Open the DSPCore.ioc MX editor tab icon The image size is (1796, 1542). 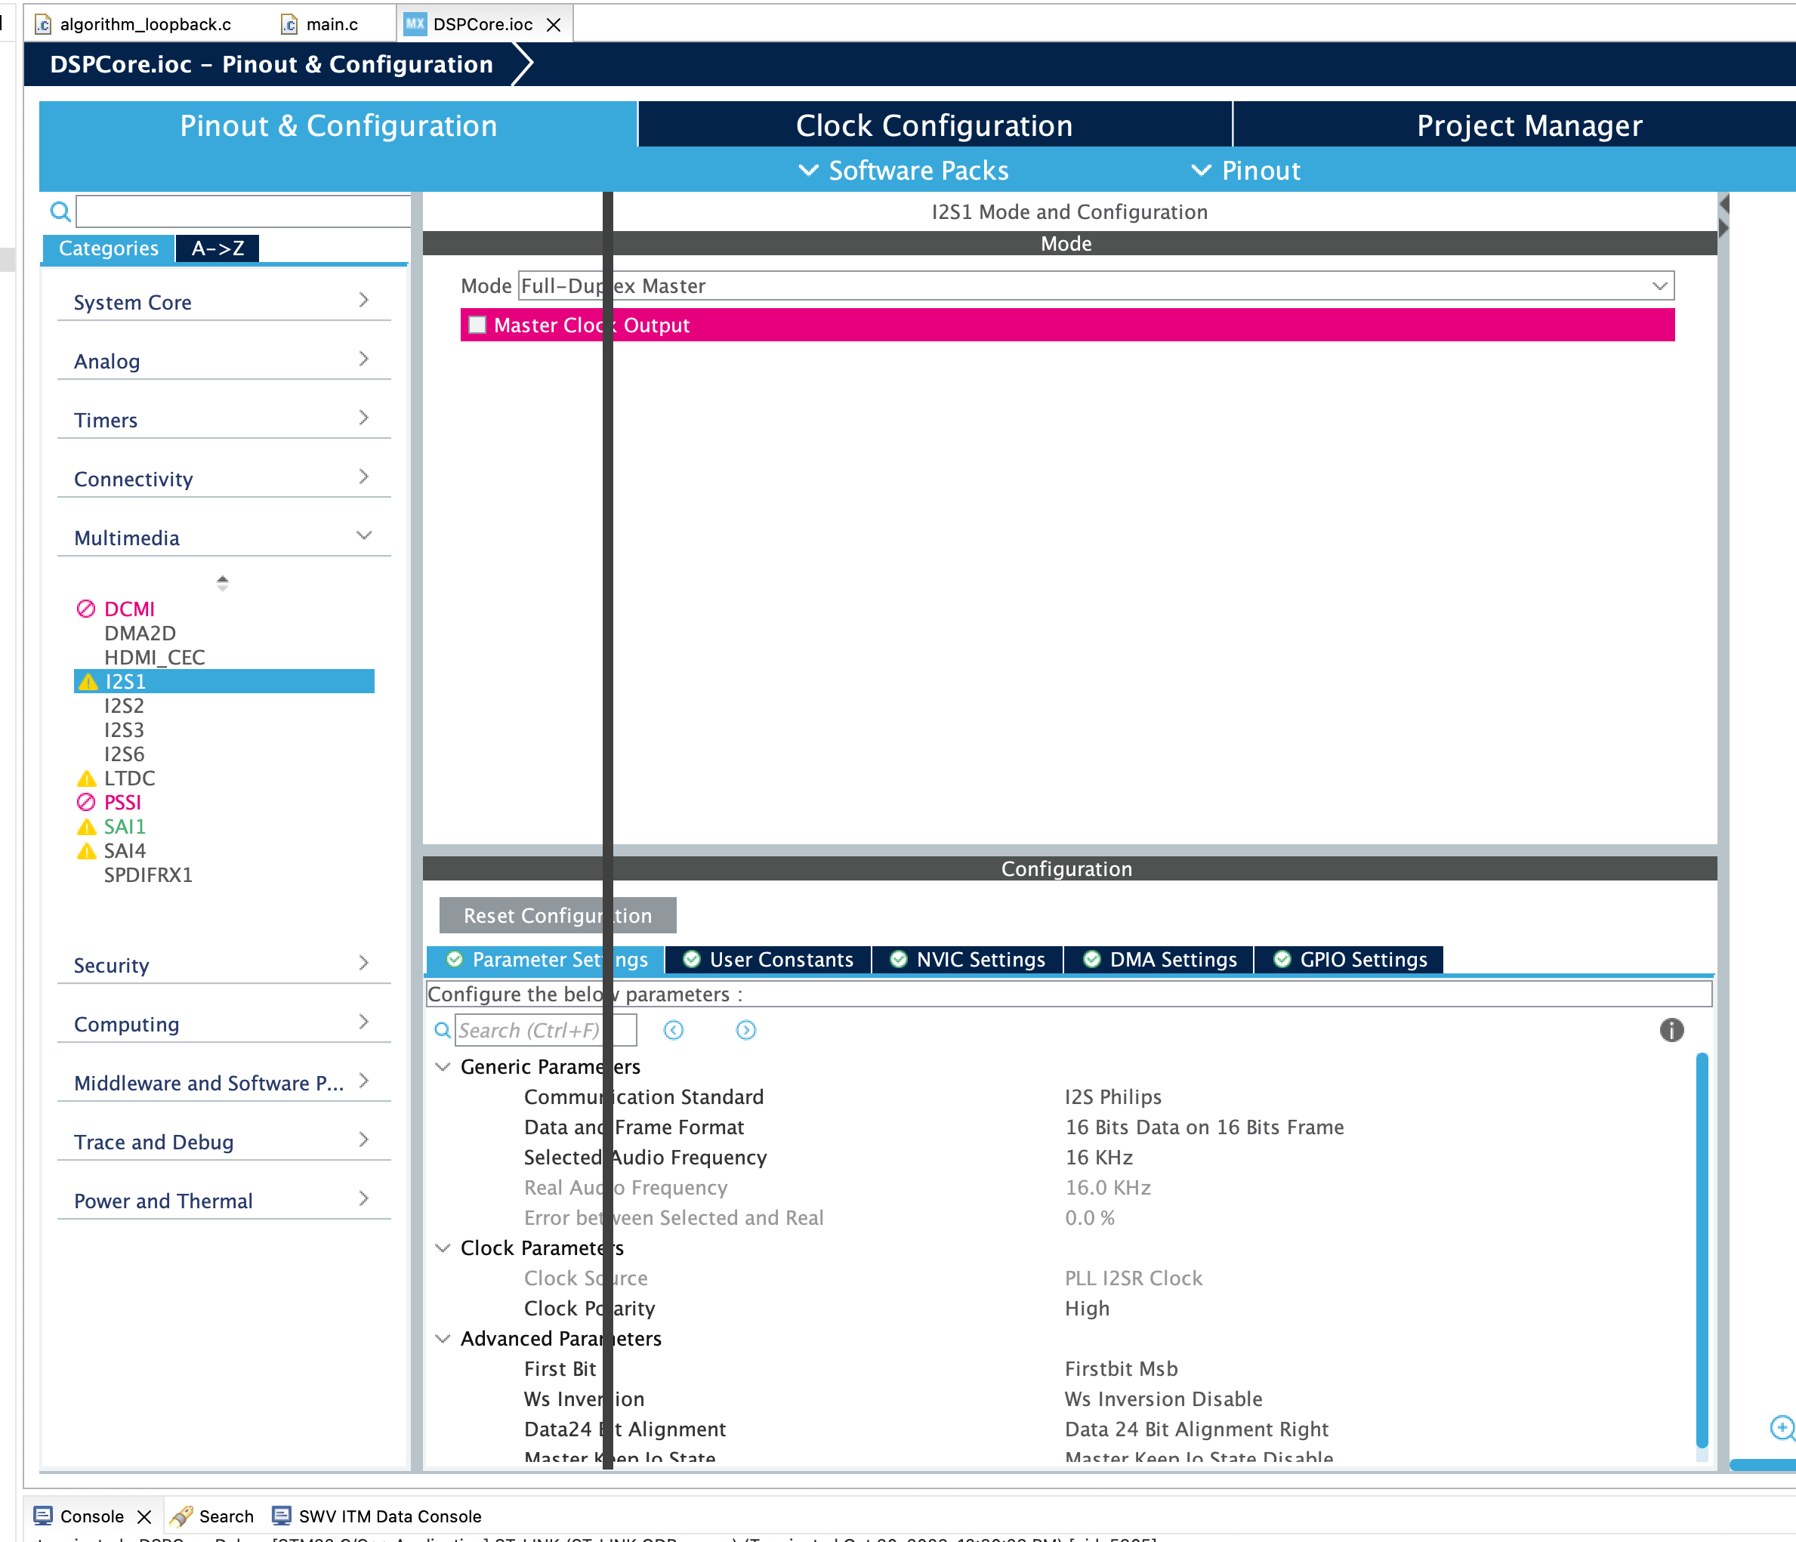(x=415, y=24)
